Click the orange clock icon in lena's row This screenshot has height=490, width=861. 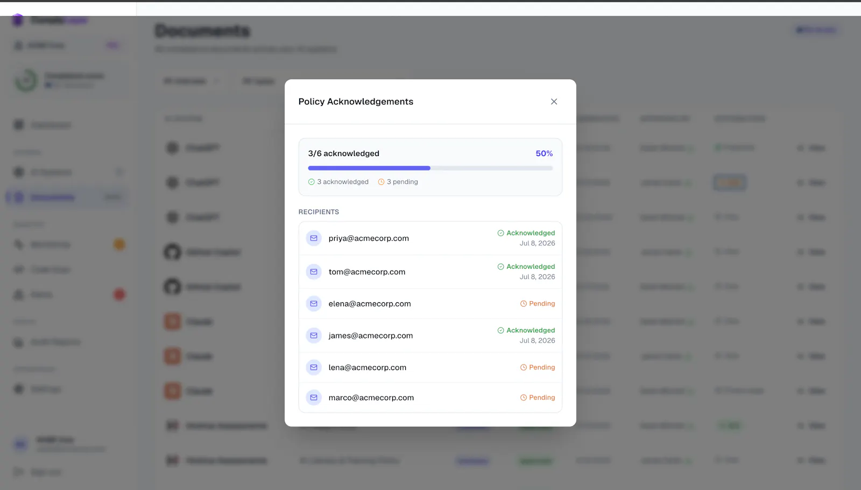point(523,367)
